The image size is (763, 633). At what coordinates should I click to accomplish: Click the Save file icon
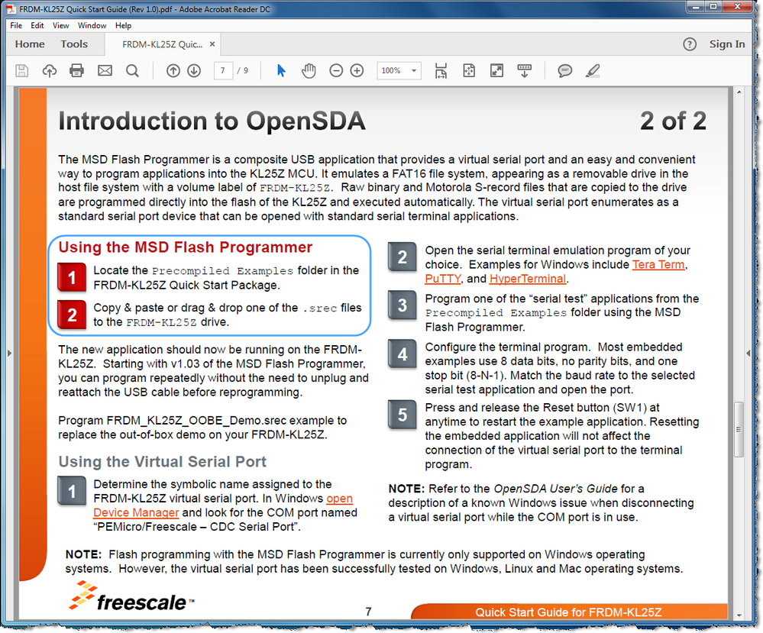pyautogui.click(x=22, y=70)
